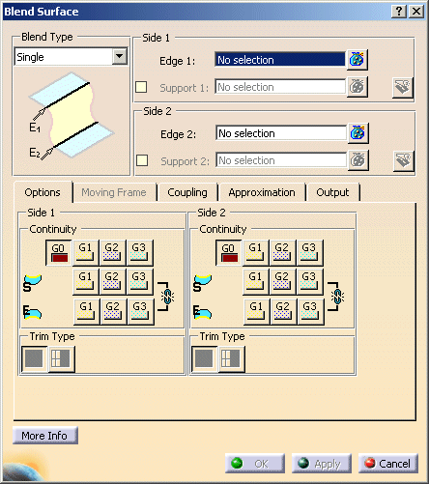Click the Edge 2 selection field

pyautogui.click(x=281, y=133)
